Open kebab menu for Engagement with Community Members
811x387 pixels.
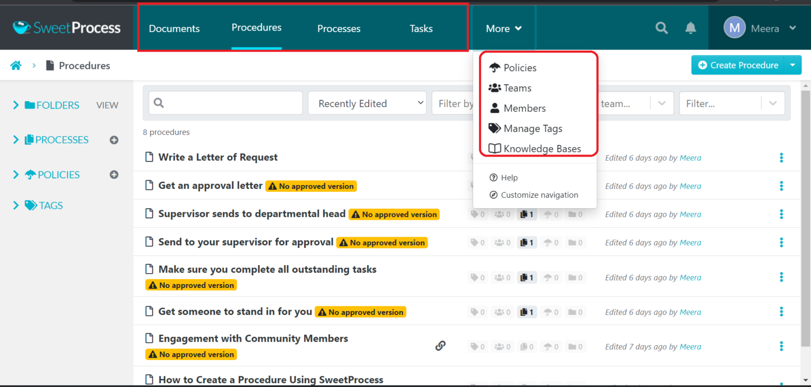coord(781,346)
